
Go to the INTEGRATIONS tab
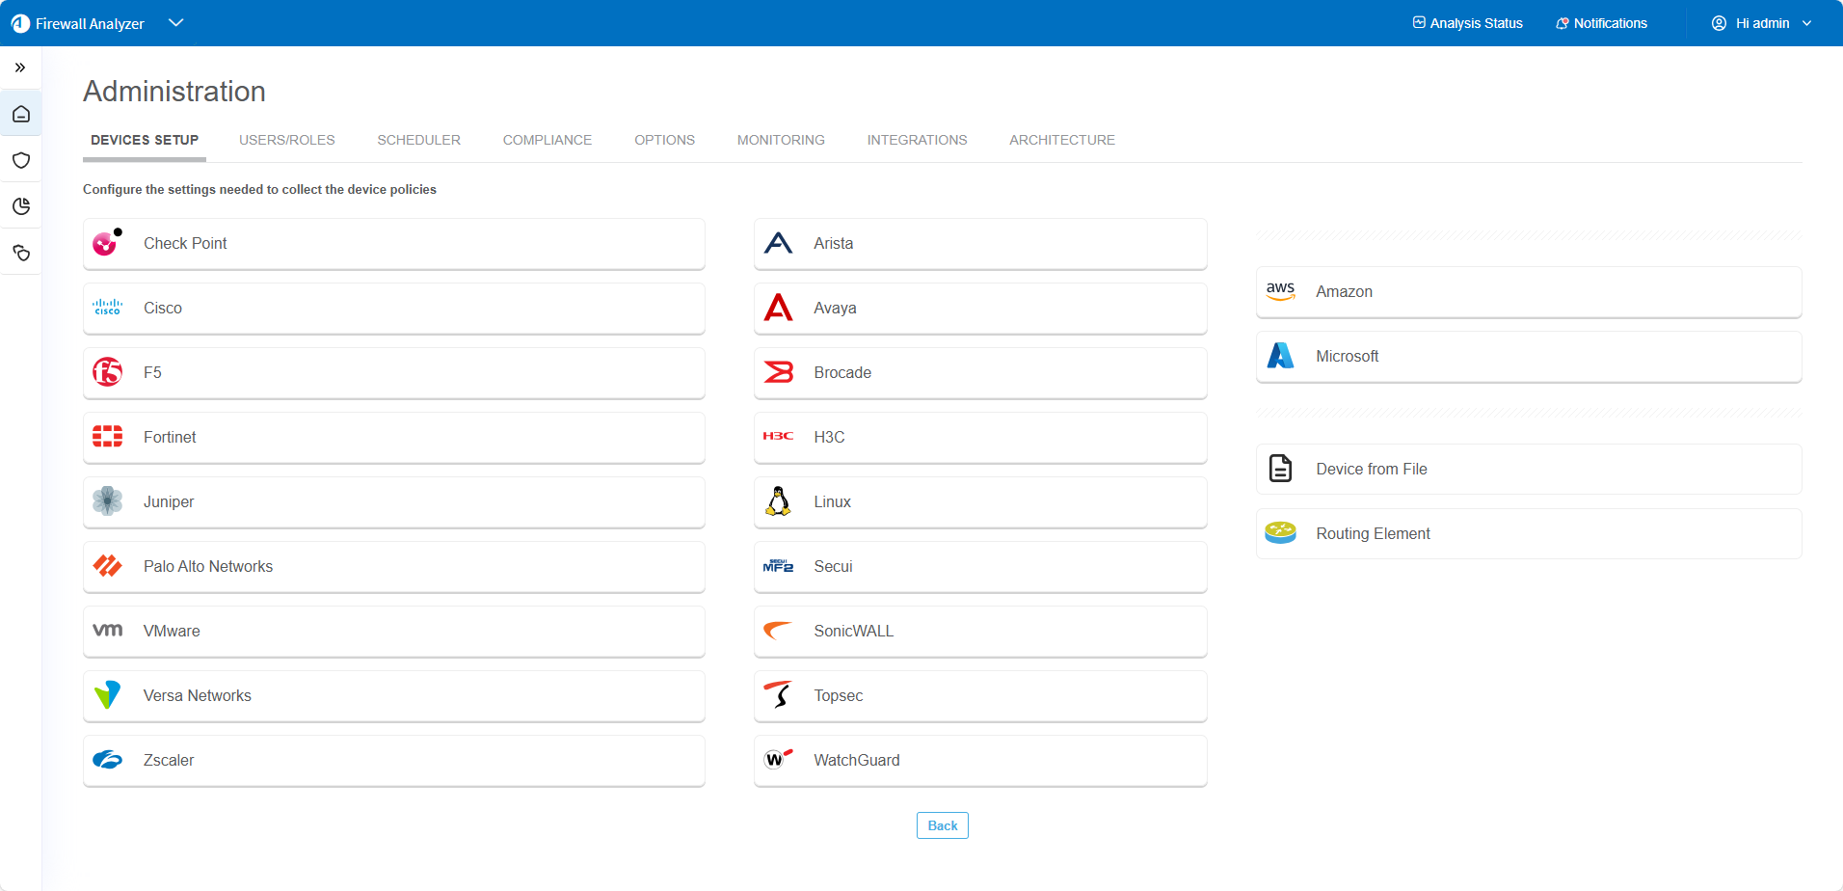click(x=916, y=140)
